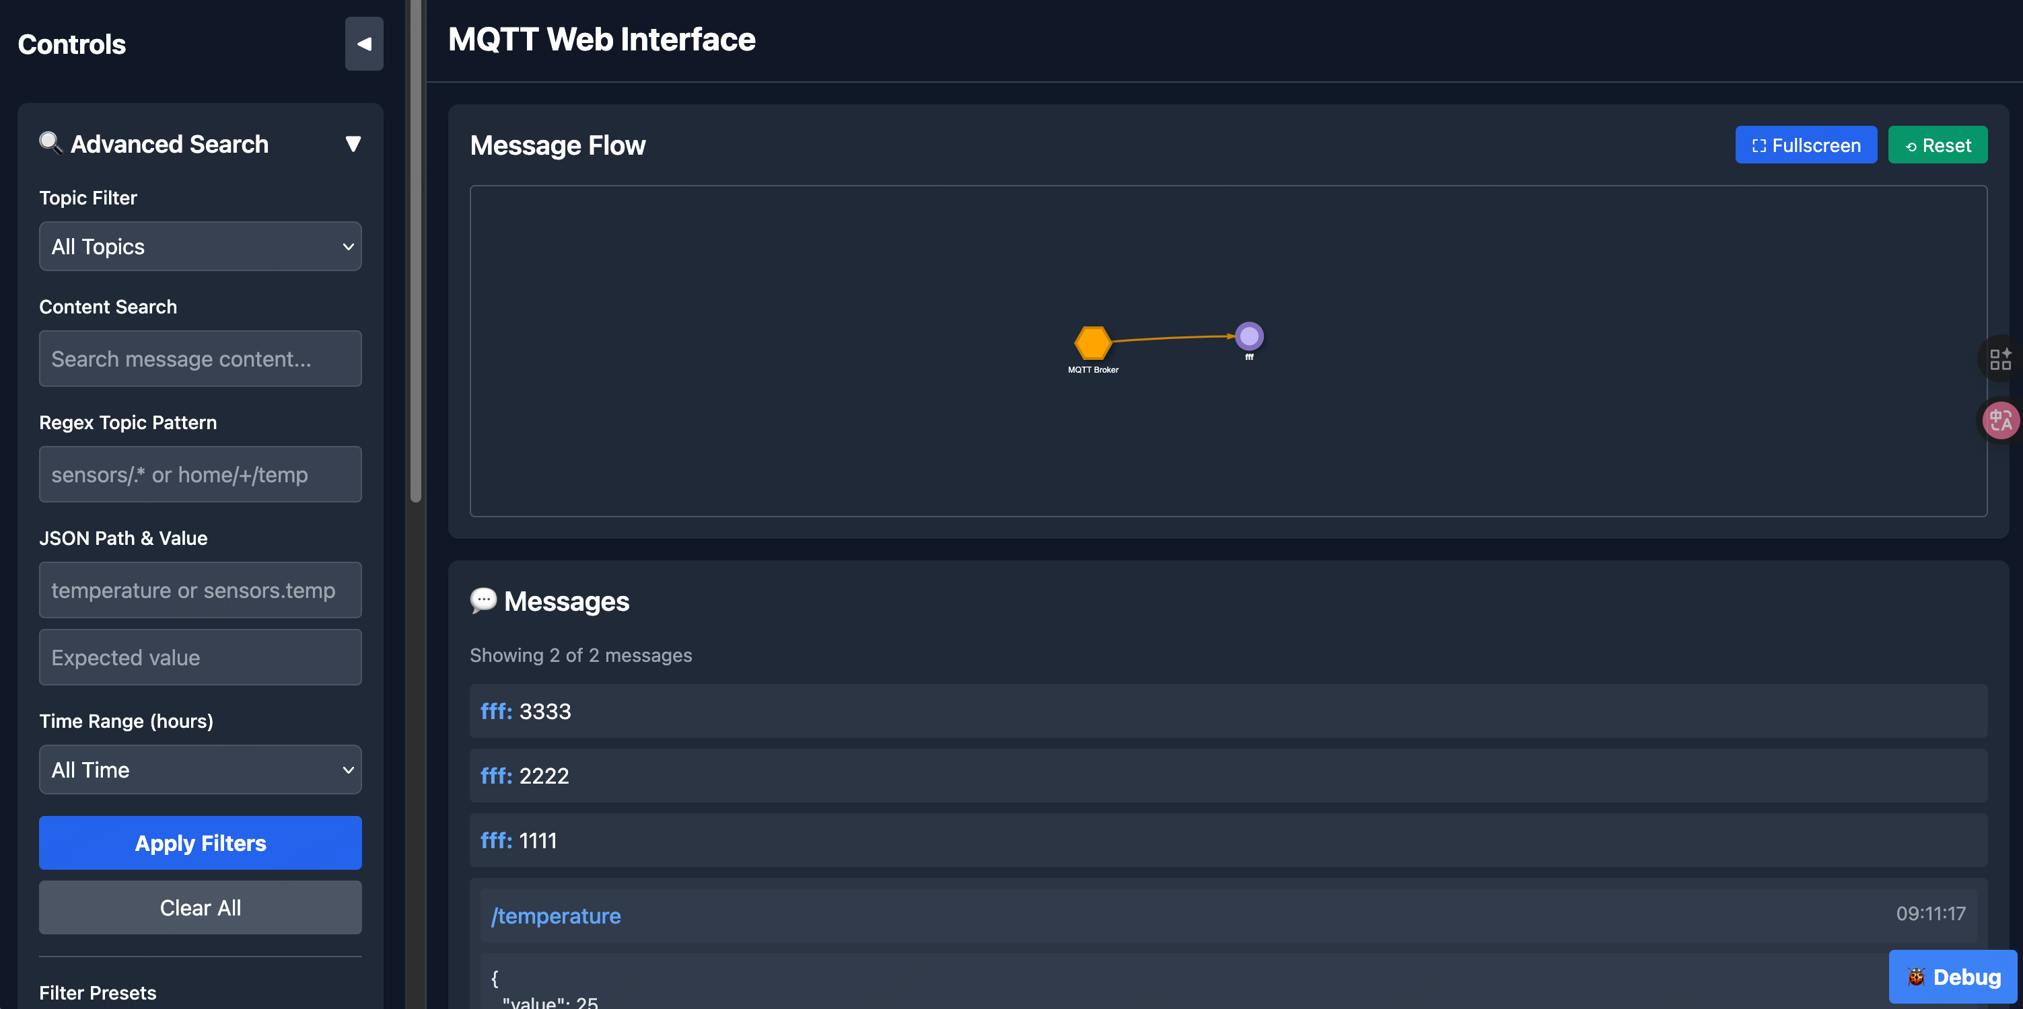
Task: Enter Message Flow fullscreen mode
Action: [1806, 145]
